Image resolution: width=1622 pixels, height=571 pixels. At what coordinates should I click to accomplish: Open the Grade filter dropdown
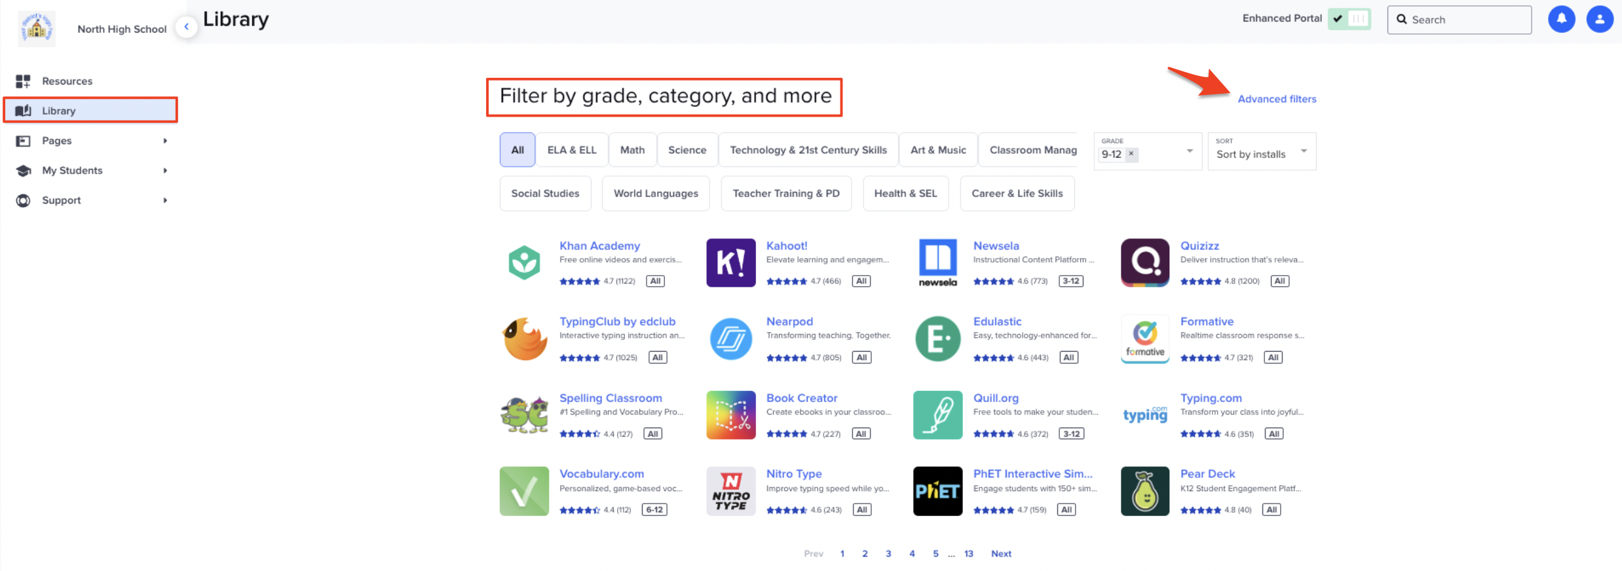pyautogui.click(x=1189, y=151)
